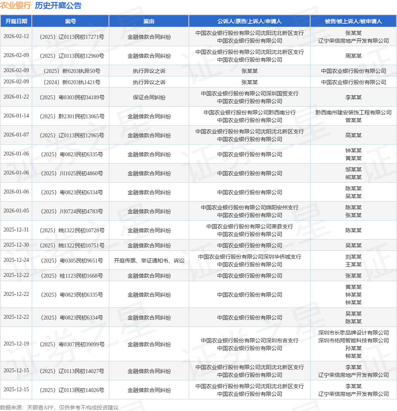397x411 pixels.
Task: Click defendant 周某某
Action: (x=353, y=56)
